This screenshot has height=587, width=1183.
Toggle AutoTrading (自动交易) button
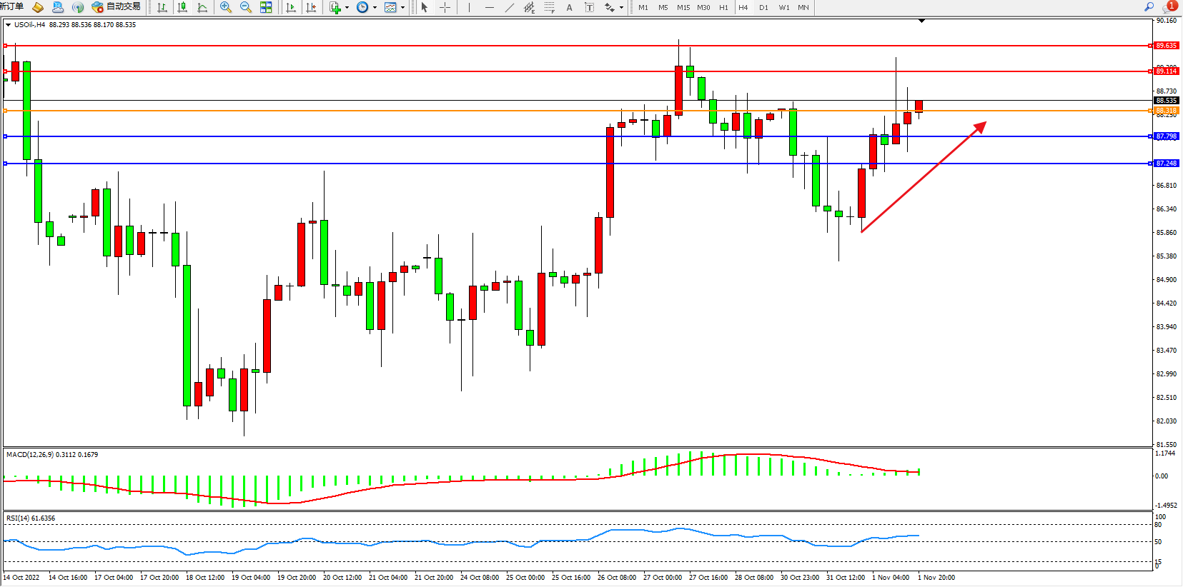(x=116, y=7)
